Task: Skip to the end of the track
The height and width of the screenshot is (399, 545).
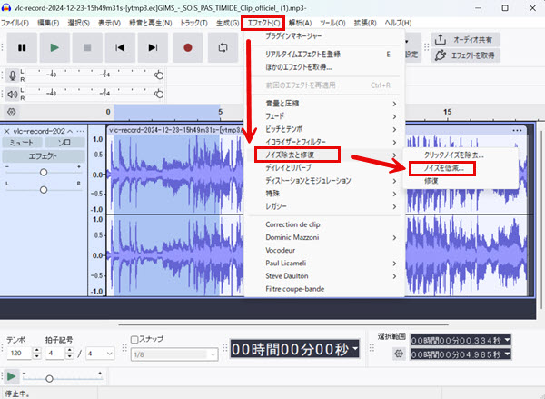Action: pyautogui.click(x=153, y=46)
